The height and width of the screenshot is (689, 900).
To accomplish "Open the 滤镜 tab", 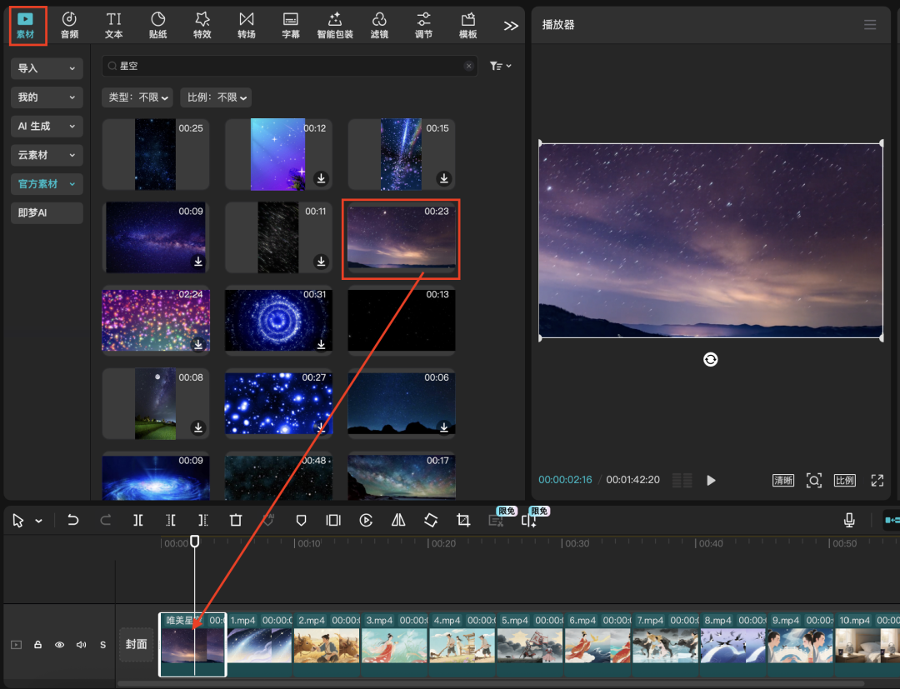I will (x=379, y=25).
